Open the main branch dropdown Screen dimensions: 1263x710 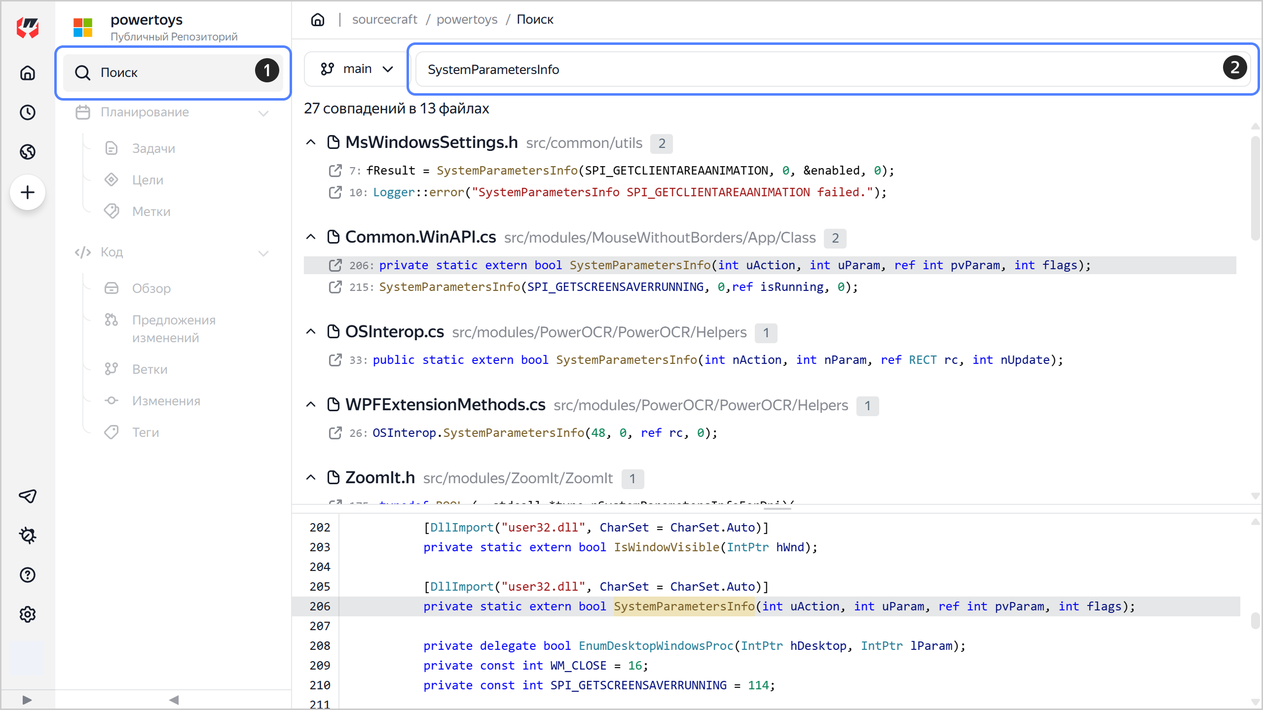(x=356, y=69)
